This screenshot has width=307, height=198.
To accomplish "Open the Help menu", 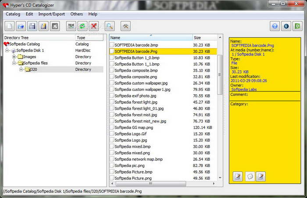I will coord(93,14).
